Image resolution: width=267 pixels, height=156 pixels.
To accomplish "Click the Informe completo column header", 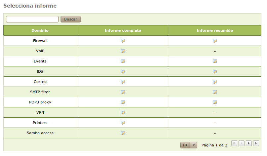I will click(123, 30).
